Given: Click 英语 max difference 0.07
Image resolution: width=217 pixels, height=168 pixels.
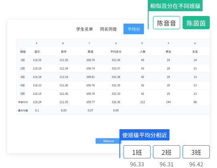Looking at the screenshot, I should point(90,110).
